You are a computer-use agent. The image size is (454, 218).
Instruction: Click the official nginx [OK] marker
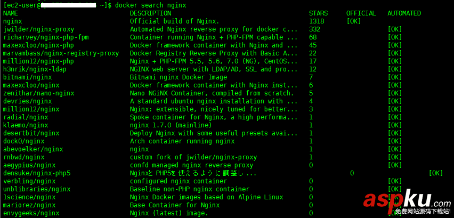[354, 21]
